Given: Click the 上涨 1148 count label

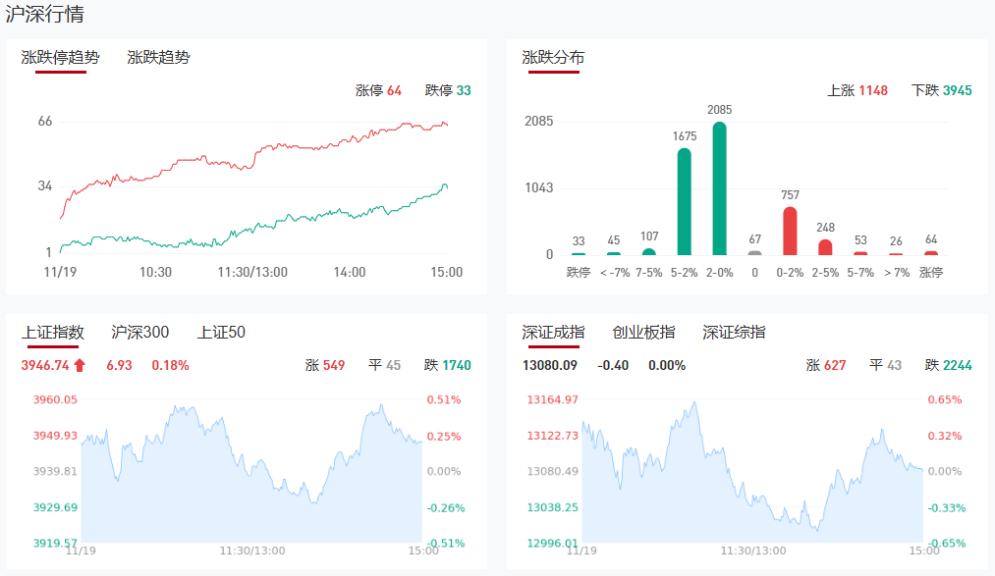Looking at the screenshot, I should pos(857,90).
